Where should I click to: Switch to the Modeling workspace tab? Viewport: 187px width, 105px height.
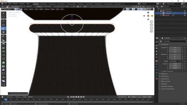tap(44, 4)
